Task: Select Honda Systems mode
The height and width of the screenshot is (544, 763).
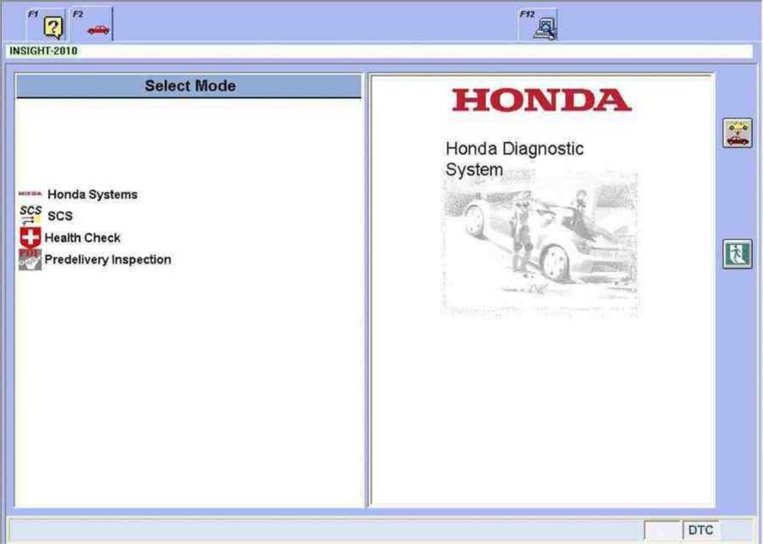Action: coord(92,194)
